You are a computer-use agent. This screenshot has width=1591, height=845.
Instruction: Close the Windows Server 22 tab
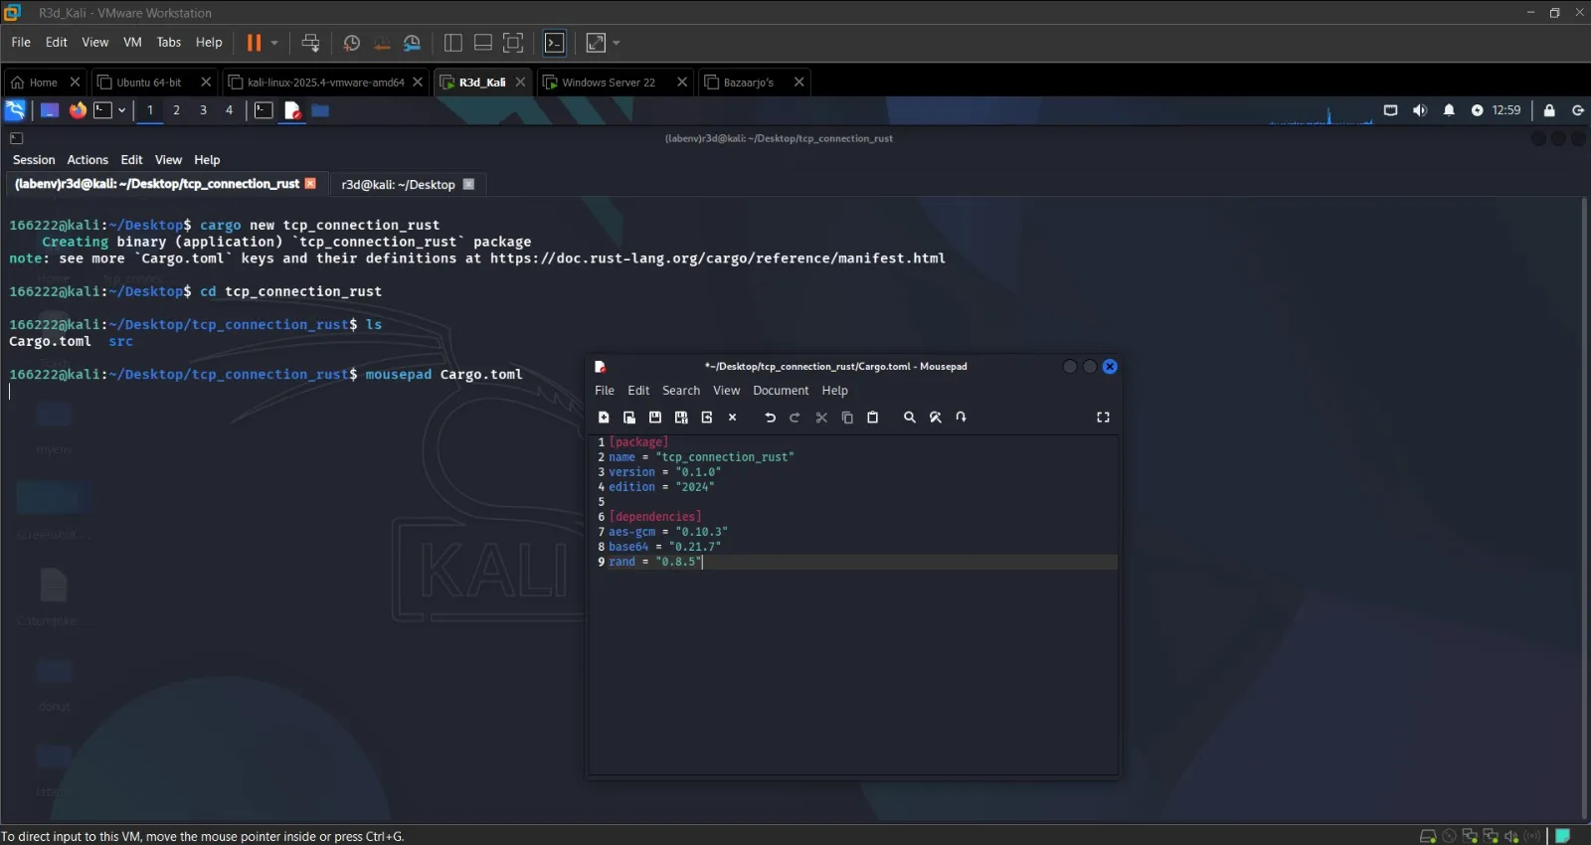tap(682, 83)
